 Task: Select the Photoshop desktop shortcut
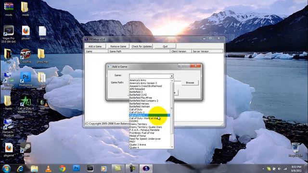pyautogui.click(x=26, y=79)
